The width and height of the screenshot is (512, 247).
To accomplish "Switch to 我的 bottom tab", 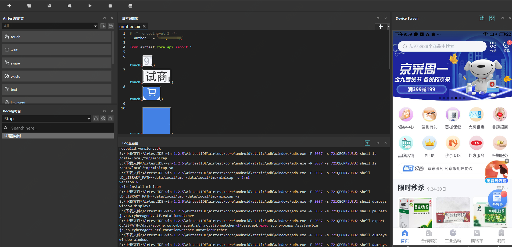I will click(501, 236).
